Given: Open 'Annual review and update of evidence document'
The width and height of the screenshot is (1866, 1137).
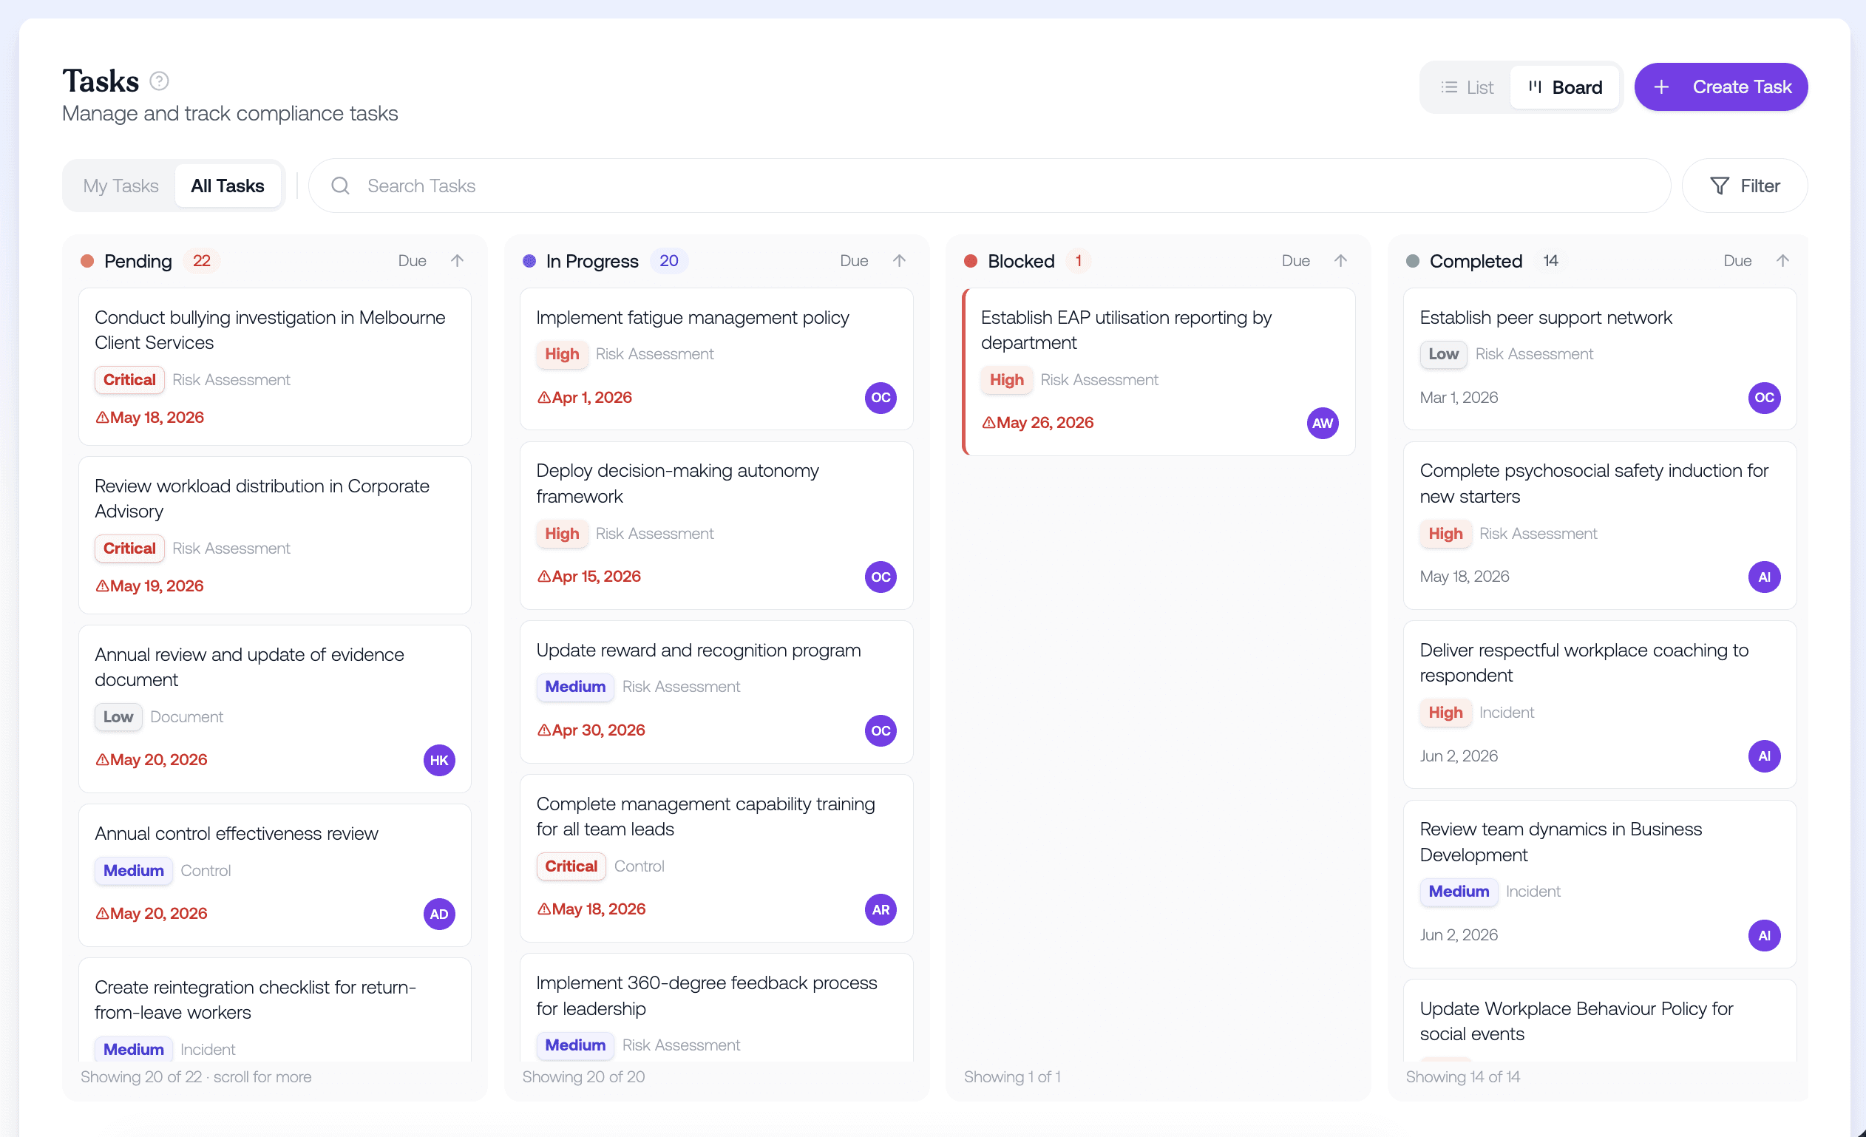Looking at the screenshot, I should pyautogui.click(x=275, y=709).
